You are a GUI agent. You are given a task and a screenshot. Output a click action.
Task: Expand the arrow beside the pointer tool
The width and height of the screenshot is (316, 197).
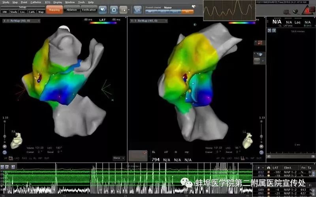point(129,9)
